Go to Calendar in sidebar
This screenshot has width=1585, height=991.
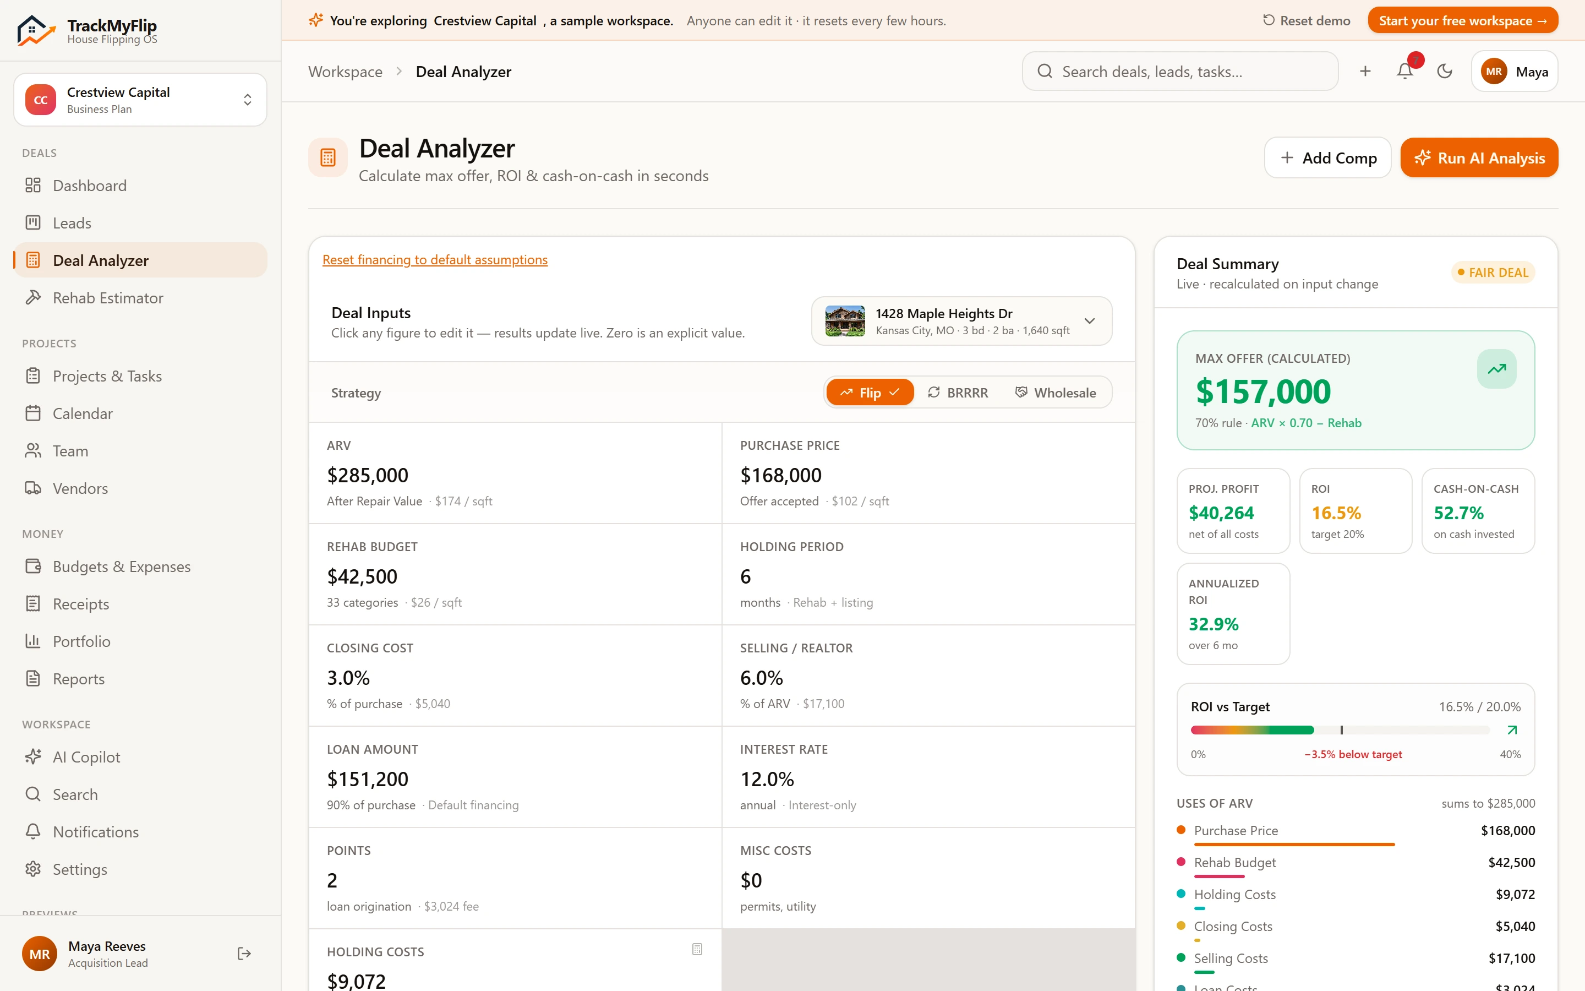tap(140, 413)
